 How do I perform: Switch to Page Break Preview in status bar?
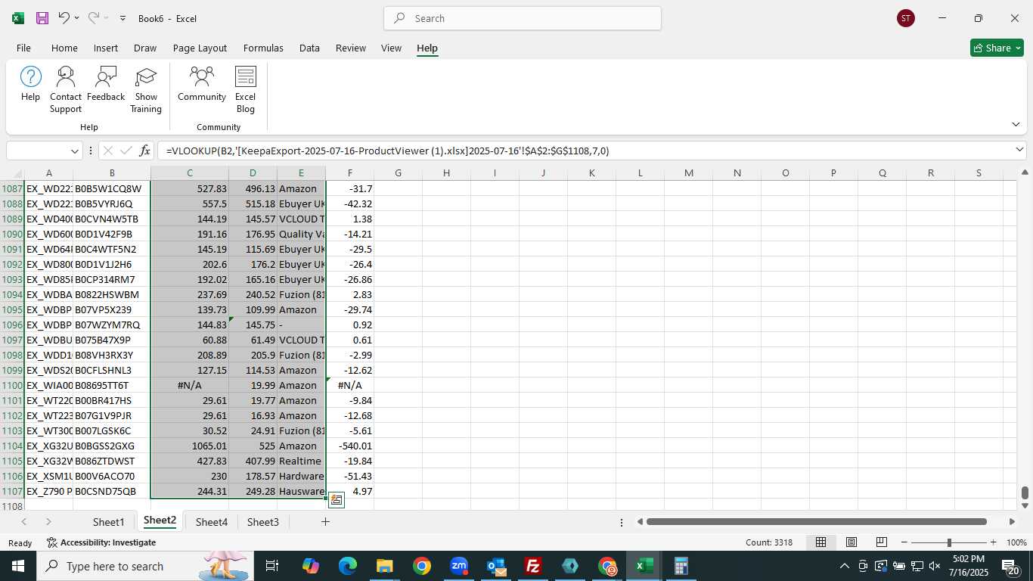tap(882, 542)
